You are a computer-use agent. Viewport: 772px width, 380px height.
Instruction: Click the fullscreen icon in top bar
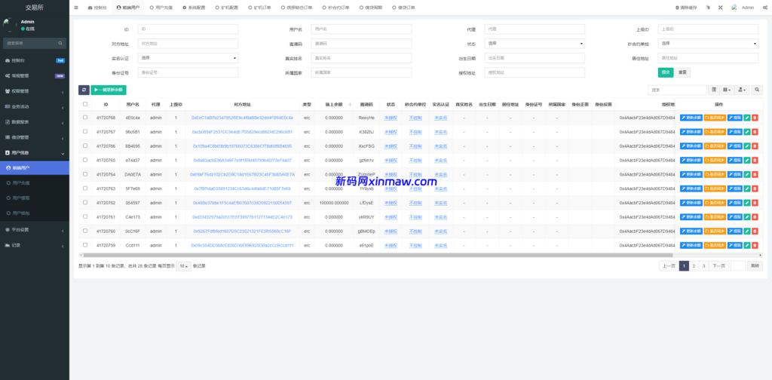[x=719, y=7]
